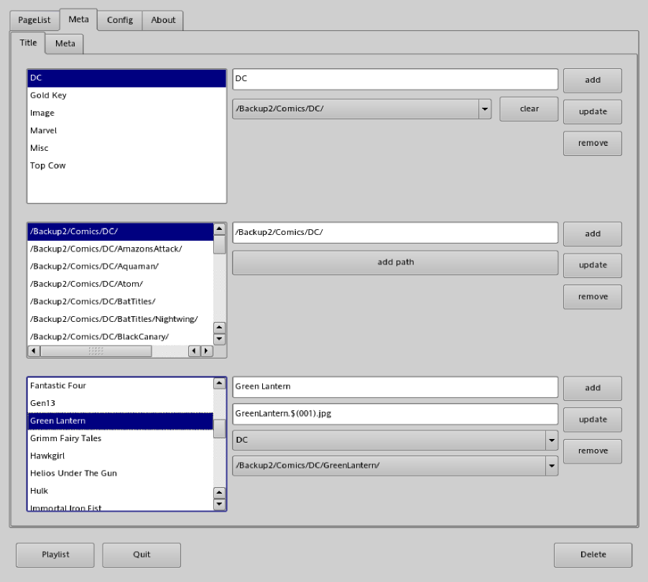Select DC in the publisher list
Viewport: 648px width, 582px height.
127,78
